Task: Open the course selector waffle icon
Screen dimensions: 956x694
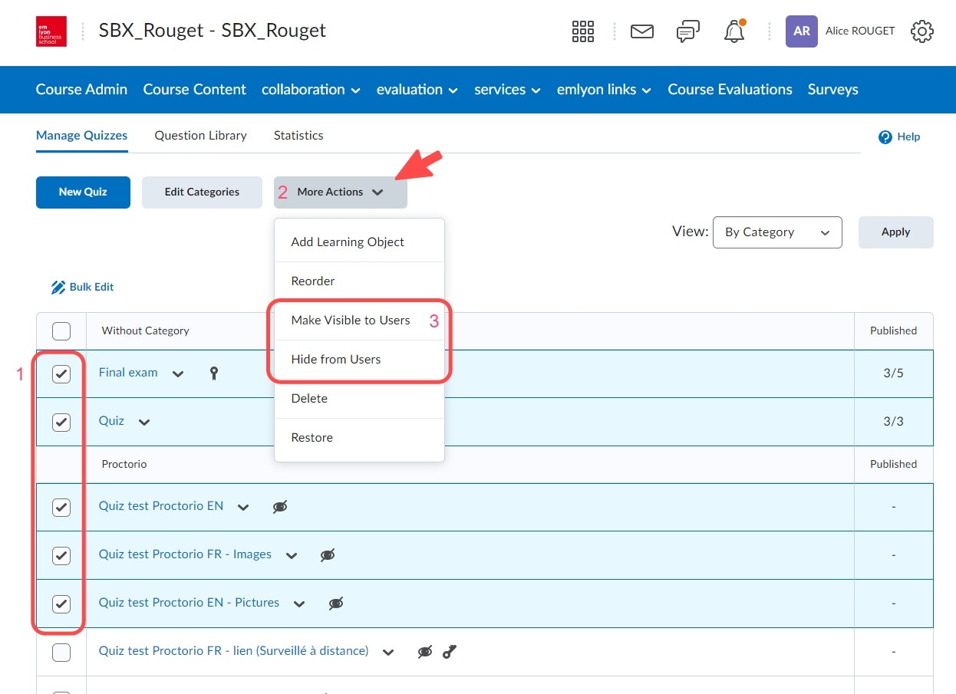Action: click(583, 31)
